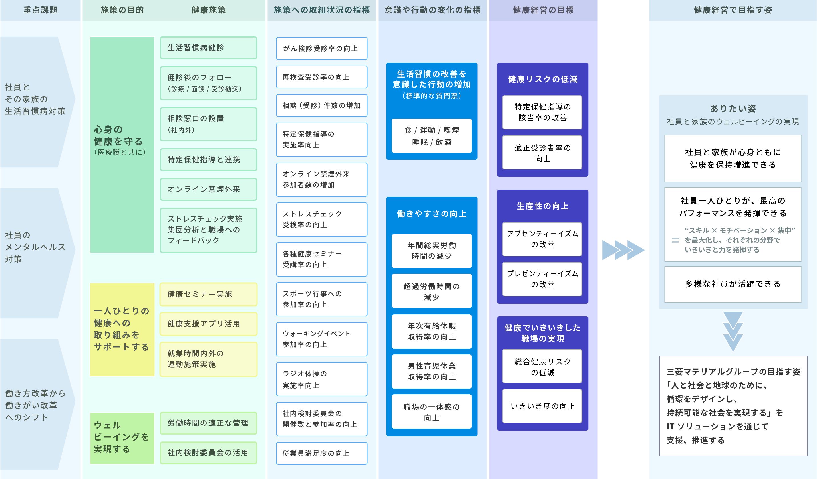Screen dimensions: 817x479
Task: Click the 総合健康リスクの低減 box
Action: [542, 366]
